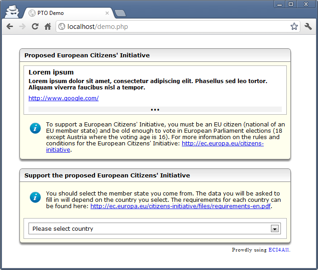The image size is (318, 270).
Task: Expand the initiative details with the dots bar
Action: [x=155, y=109]
